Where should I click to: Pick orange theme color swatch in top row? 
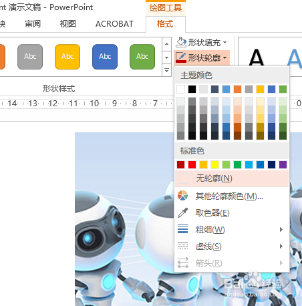click(237, 90)
